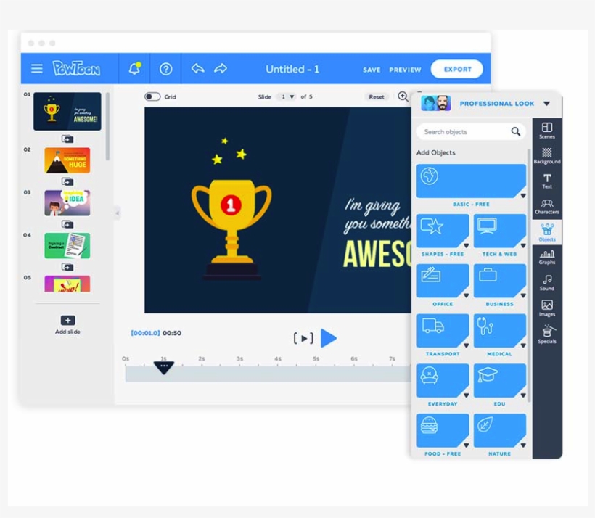Open the Characters panel
The height and width of the screenshot is (518, 595).
(x=547, y=207)
